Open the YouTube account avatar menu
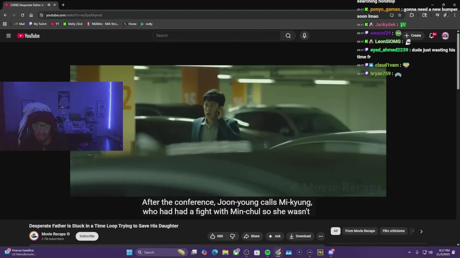This screenshot has width=460, height=258. click(x=445, y=35)
